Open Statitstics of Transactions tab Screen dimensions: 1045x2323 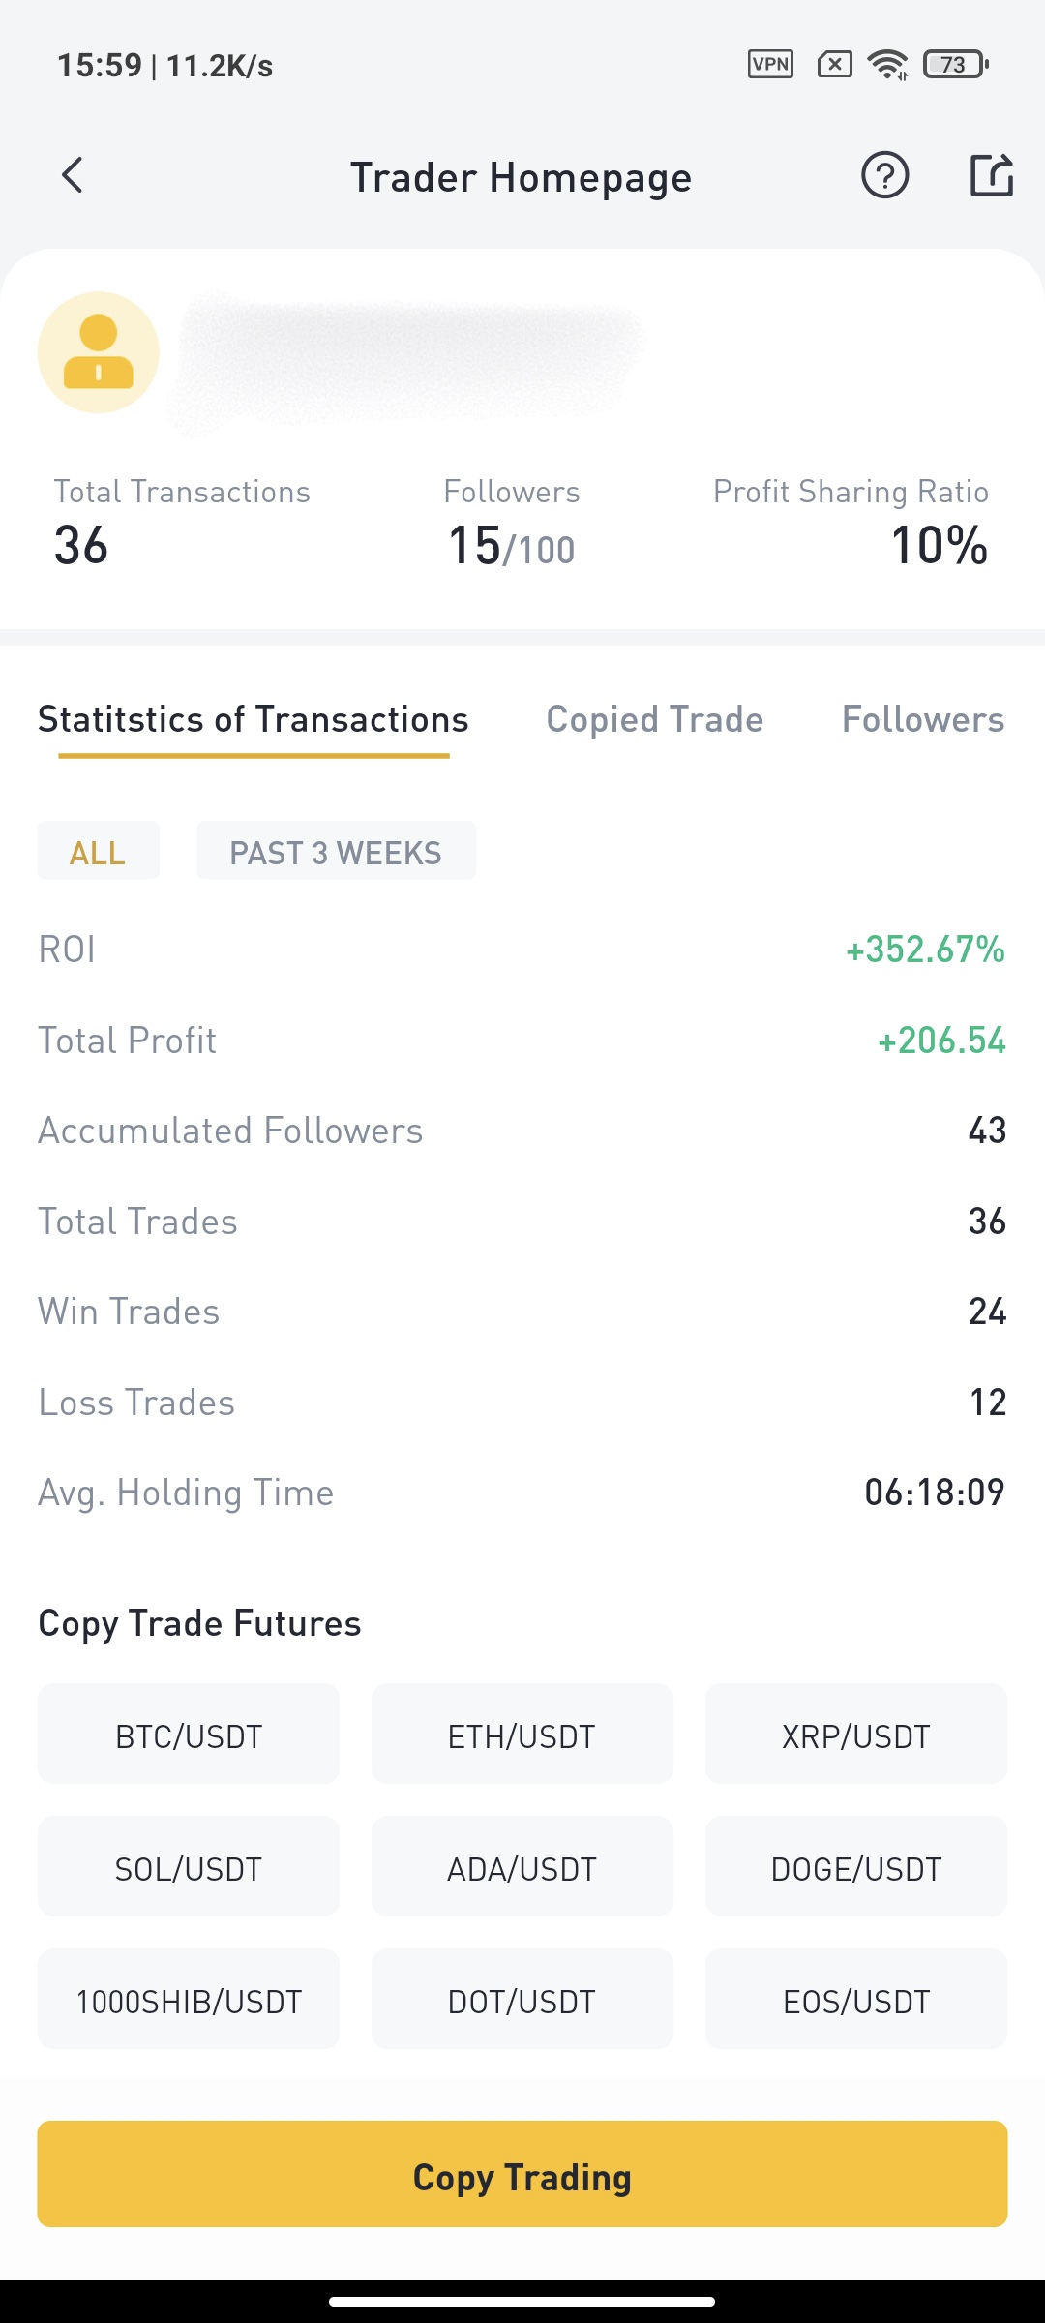tap(254, 720)
